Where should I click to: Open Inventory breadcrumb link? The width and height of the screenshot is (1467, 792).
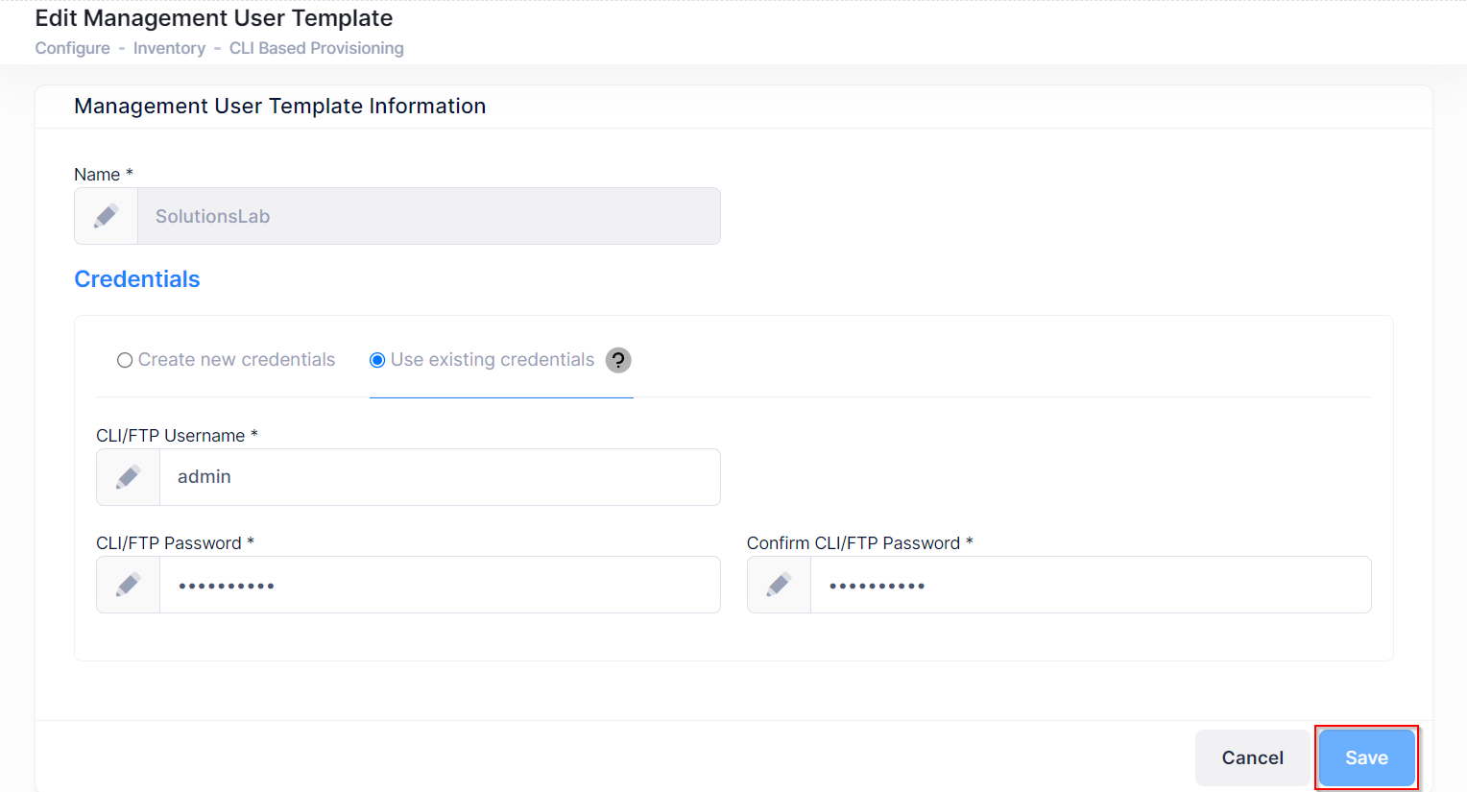[x=169, y=48]
